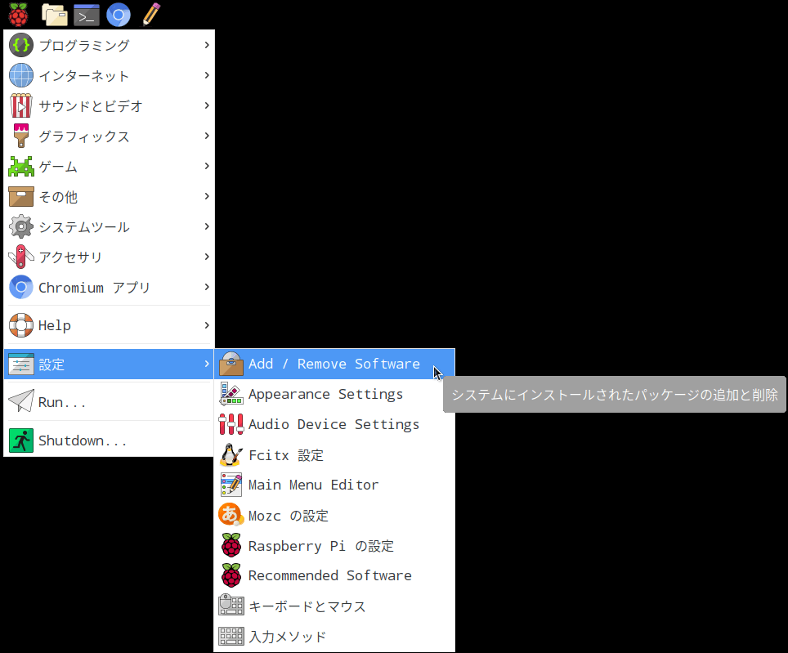Choose Shutdown... from the main menu

109,440
